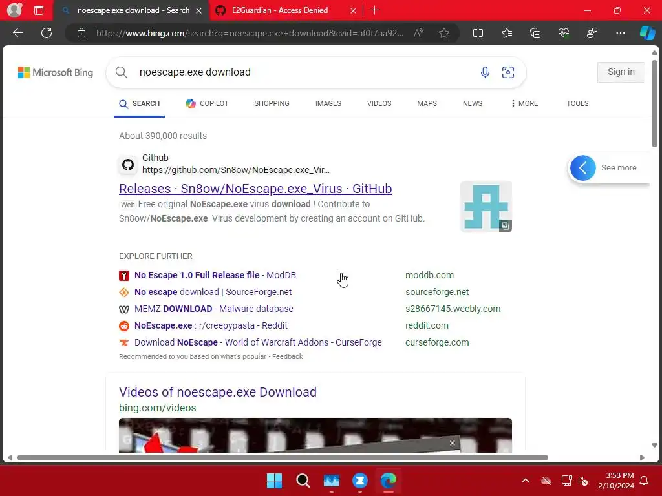The height and width of the screenshot is (496, 662).
Task: Open Browser essentials heart icon
Action: click(564, 33)
